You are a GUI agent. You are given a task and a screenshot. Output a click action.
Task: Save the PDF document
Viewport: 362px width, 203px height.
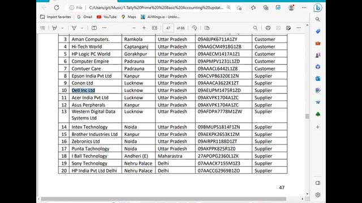pyautogui.click(x=278, y=28)
